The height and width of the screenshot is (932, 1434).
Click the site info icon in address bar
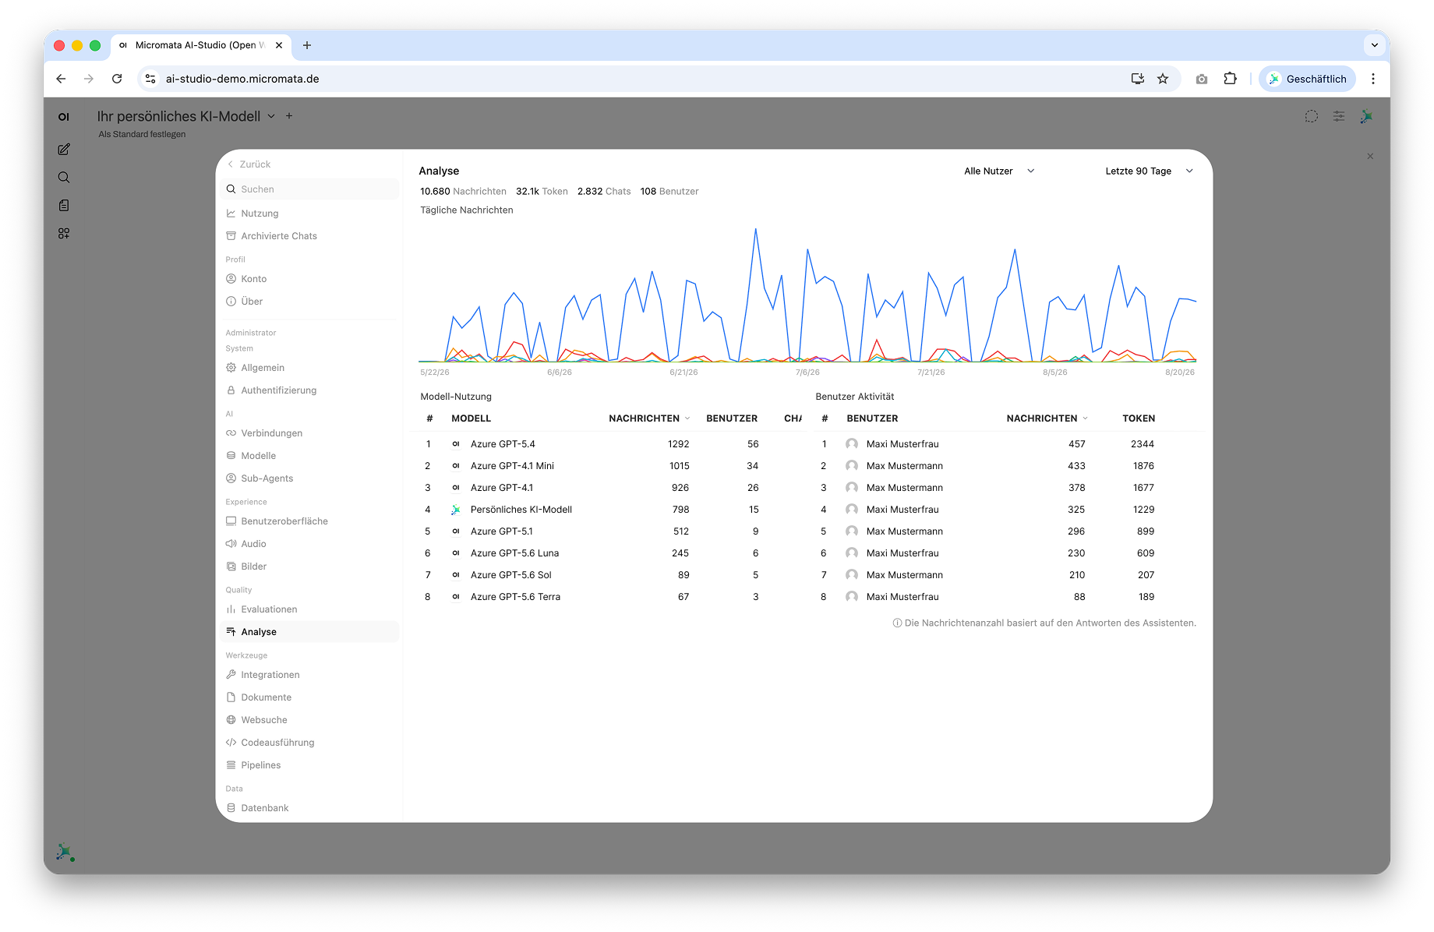(151, 79)
